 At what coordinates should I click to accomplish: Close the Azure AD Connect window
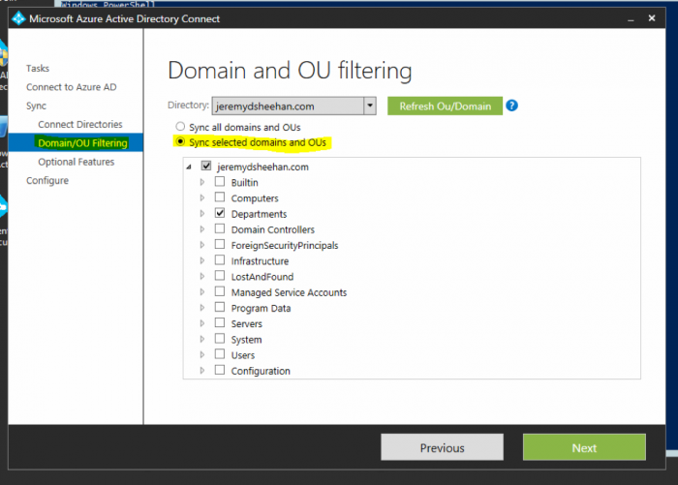(x=652, y=18)
